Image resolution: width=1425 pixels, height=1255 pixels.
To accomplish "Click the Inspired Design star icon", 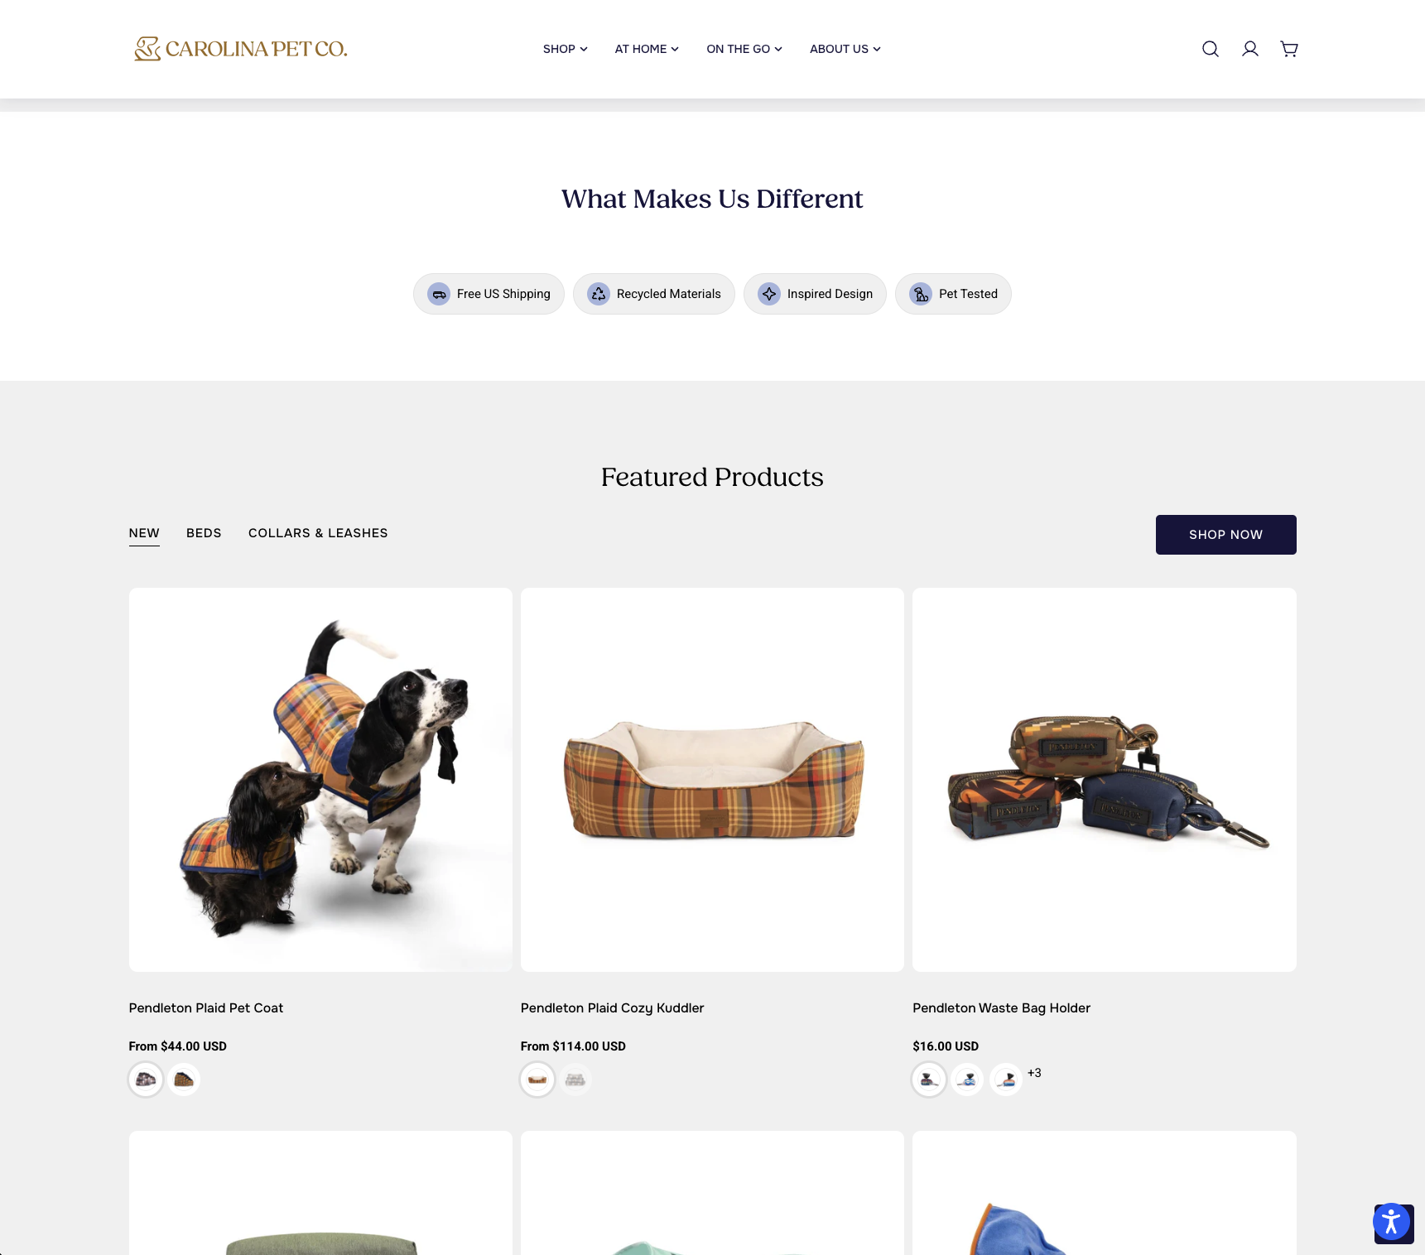I will click(769, 294).
